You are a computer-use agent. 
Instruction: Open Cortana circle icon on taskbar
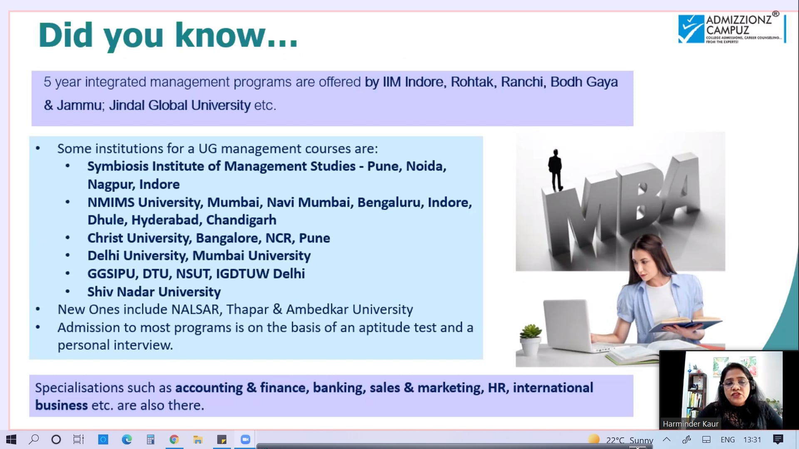coord(56,439)
